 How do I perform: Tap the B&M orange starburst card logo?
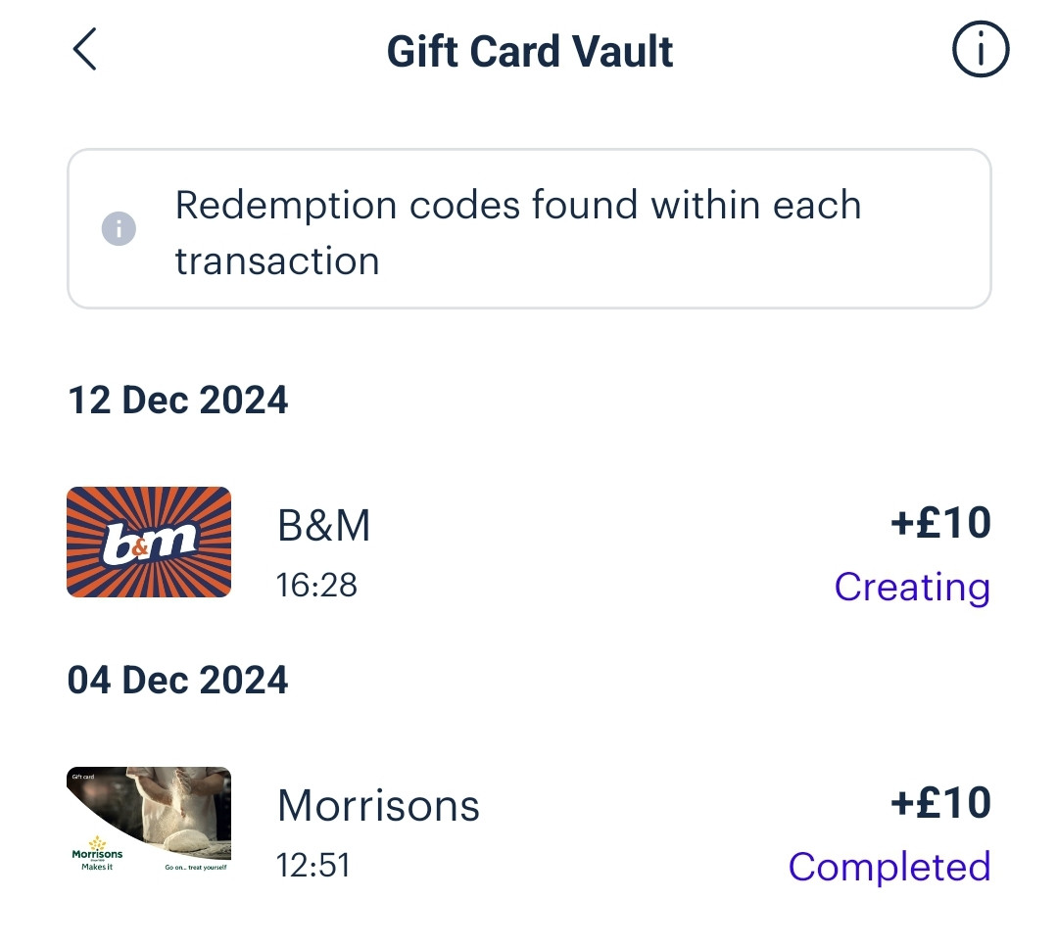149,542
